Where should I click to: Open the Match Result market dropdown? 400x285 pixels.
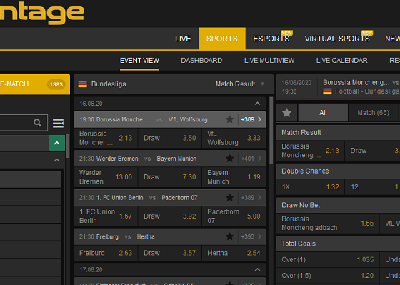[x=240, y=84]
